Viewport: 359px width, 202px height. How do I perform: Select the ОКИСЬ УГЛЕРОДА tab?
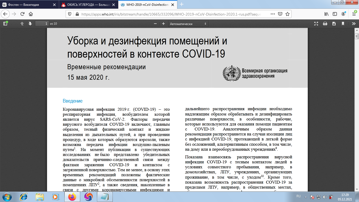click(x=87, y=4)
